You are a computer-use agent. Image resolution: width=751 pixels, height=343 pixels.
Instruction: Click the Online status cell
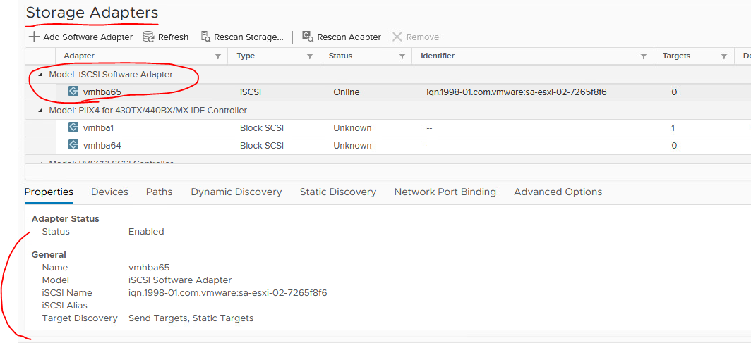click(347, 92)
